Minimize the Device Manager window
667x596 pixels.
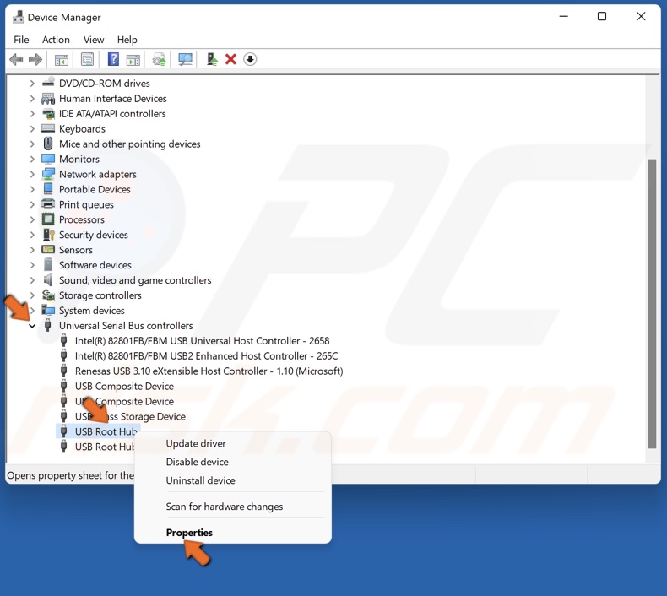click(x=564, y=17)
